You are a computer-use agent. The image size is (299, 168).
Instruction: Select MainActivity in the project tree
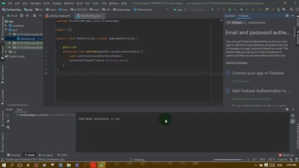tap(28, 39)
